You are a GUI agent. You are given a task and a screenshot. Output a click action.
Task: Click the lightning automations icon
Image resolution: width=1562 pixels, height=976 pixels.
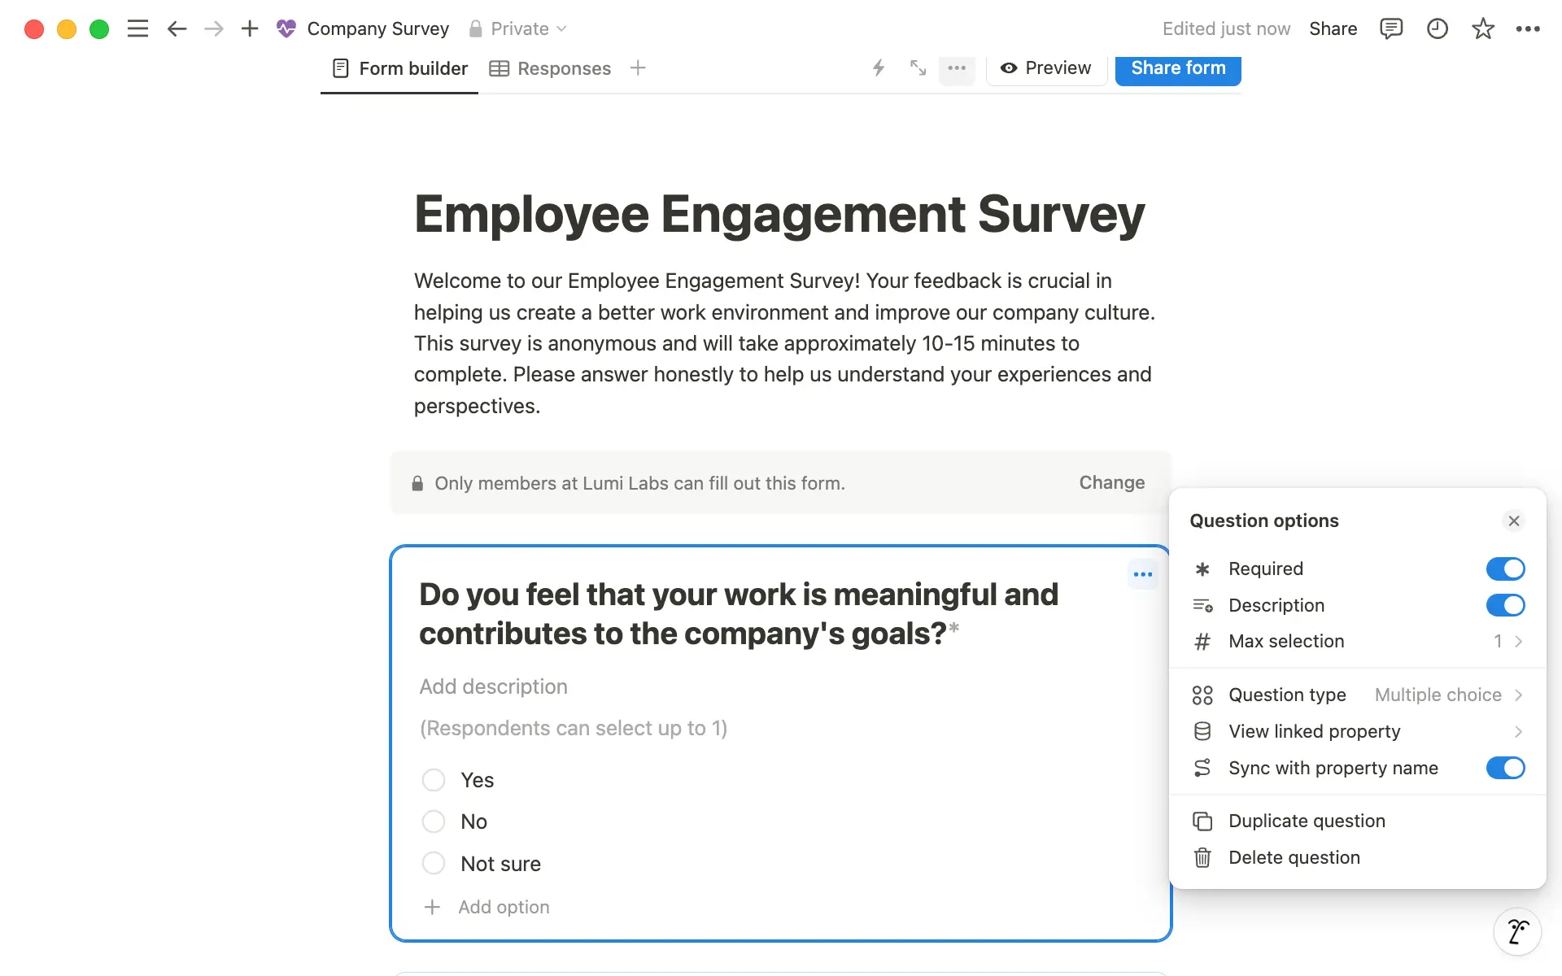(x=878, y=68)
